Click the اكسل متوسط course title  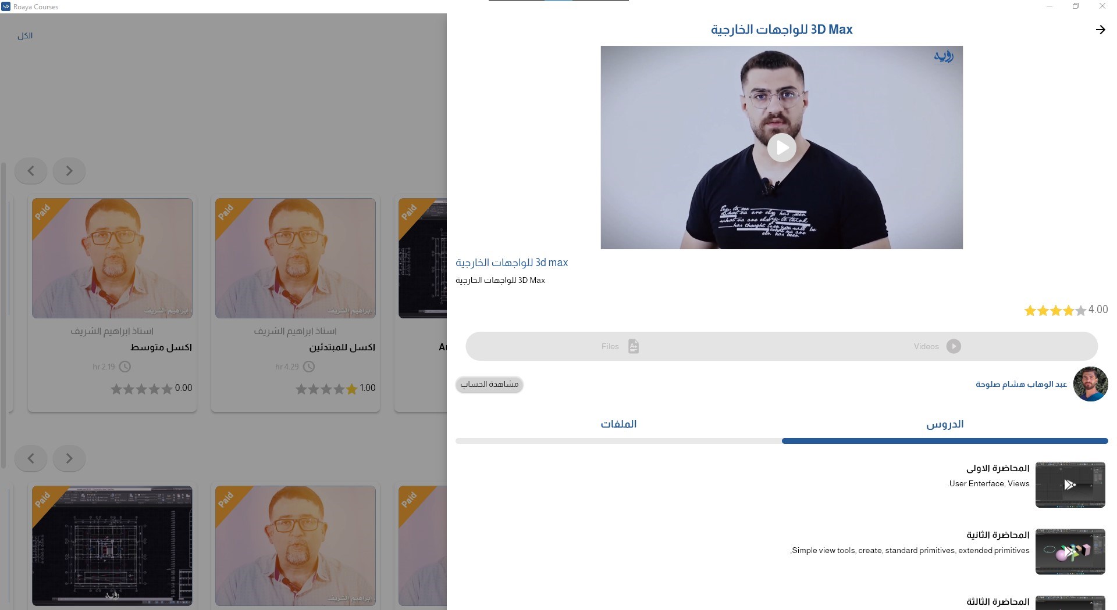(x=161, y=347)
